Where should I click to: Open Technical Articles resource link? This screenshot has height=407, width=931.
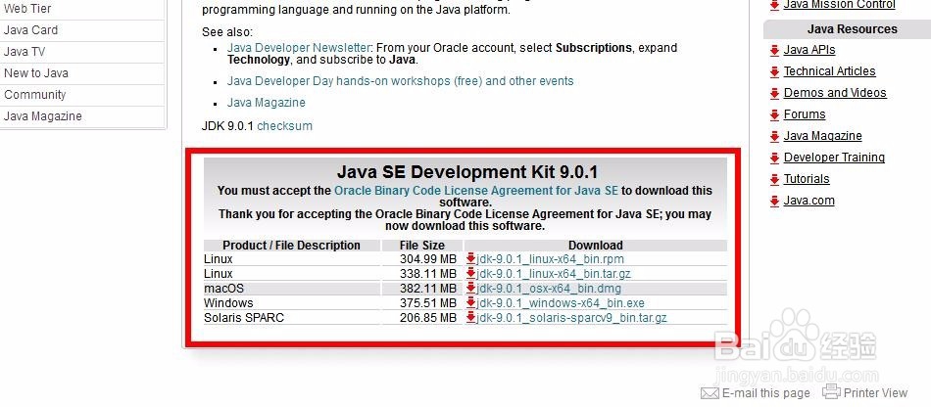pyautogui.click(x=829, y=71)
